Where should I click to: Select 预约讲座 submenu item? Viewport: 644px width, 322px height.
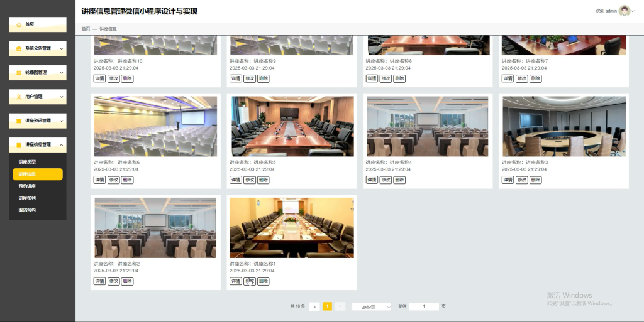point(27,186)
